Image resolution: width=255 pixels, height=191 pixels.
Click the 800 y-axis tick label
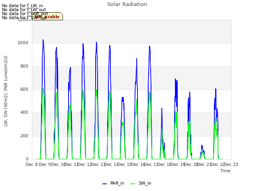point(24,66)
